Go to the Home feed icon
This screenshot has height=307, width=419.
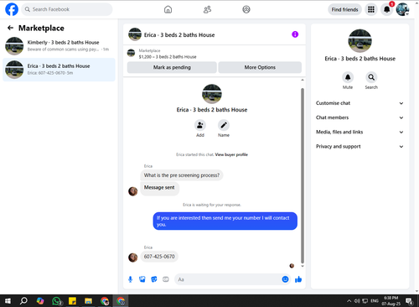[168, 9]
